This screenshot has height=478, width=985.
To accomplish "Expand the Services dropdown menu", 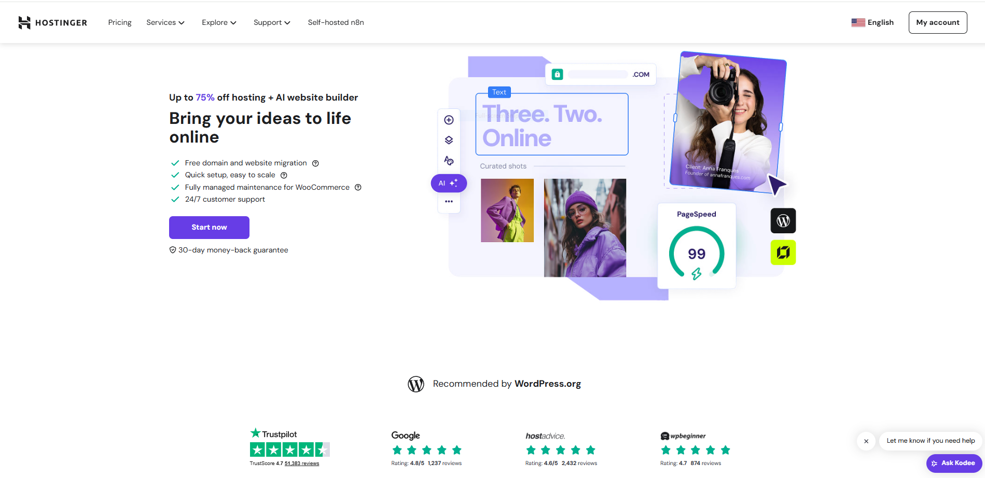I will pyautogui.click(x=165, y=22).
